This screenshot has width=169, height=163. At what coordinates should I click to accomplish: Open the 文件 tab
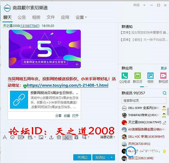(51, 17)
